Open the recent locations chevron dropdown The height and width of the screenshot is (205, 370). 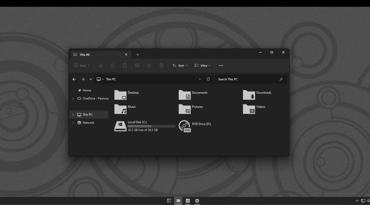click(x=91, y=79)
